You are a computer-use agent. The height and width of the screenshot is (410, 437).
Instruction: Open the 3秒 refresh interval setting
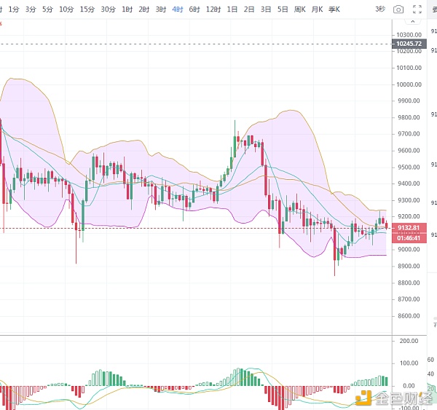(380, 9)
